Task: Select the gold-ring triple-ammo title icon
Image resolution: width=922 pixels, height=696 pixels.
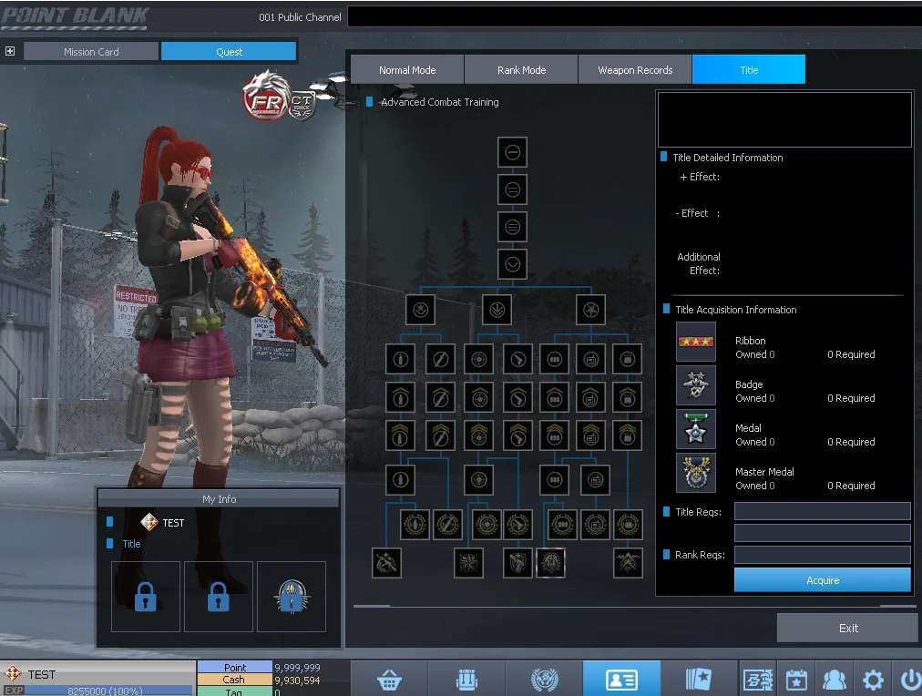Action: (555, 480)
